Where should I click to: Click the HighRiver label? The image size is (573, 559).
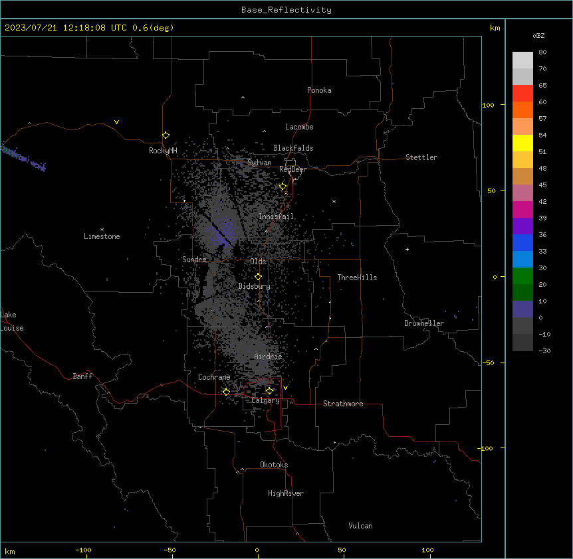point(285,493)
